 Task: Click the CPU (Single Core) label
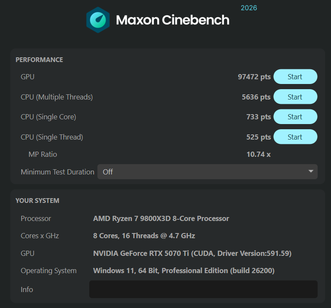coord(48,117)
